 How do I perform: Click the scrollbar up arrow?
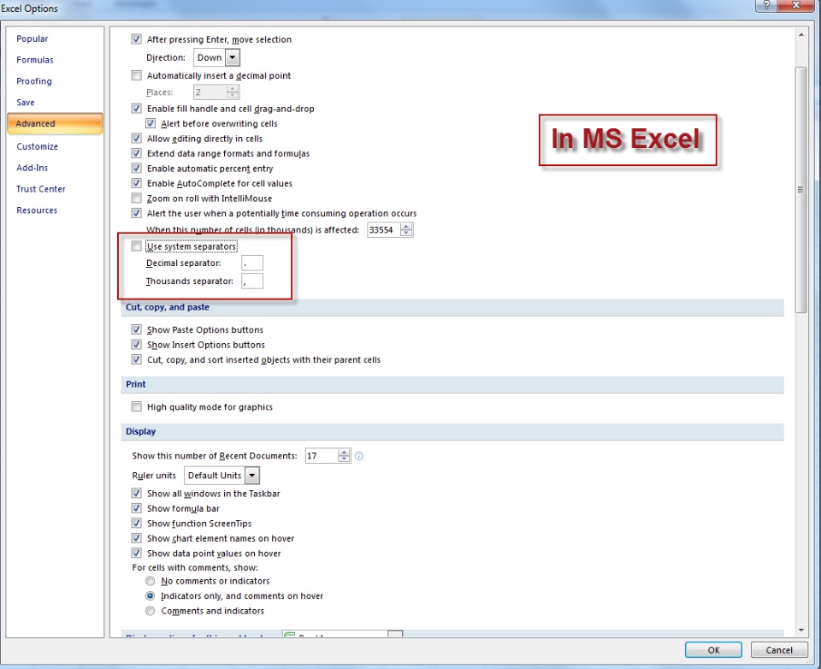click(x=801, y=34)
